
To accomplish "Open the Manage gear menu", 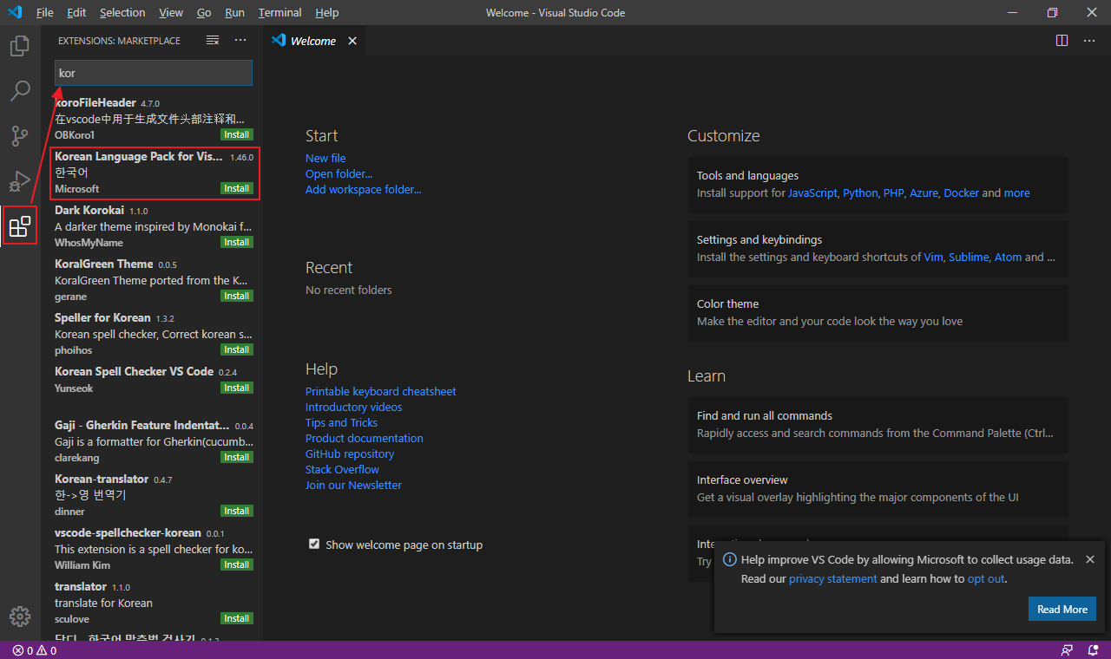I will coord(20,617).
